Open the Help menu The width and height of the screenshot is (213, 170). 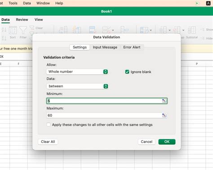[x=59, y=3]
